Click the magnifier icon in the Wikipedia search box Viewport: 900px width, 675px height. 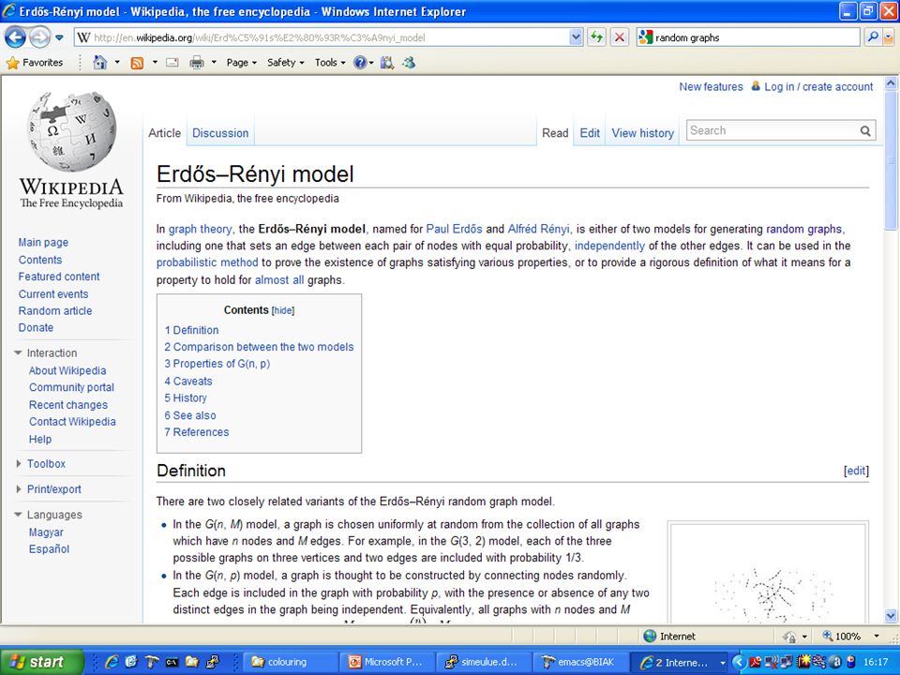[865, 131]
